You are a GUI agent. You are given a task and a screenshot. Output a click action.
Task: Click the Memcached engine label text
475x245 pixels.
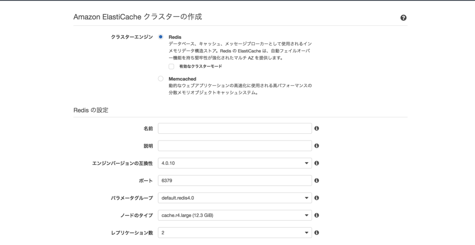182,79
